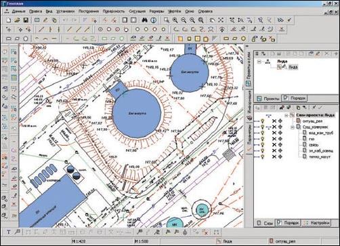The width and height of the screenshot is (340, 246).
Task: Click the red X icon ending second toolbar
Action: (x=281, y=29)
